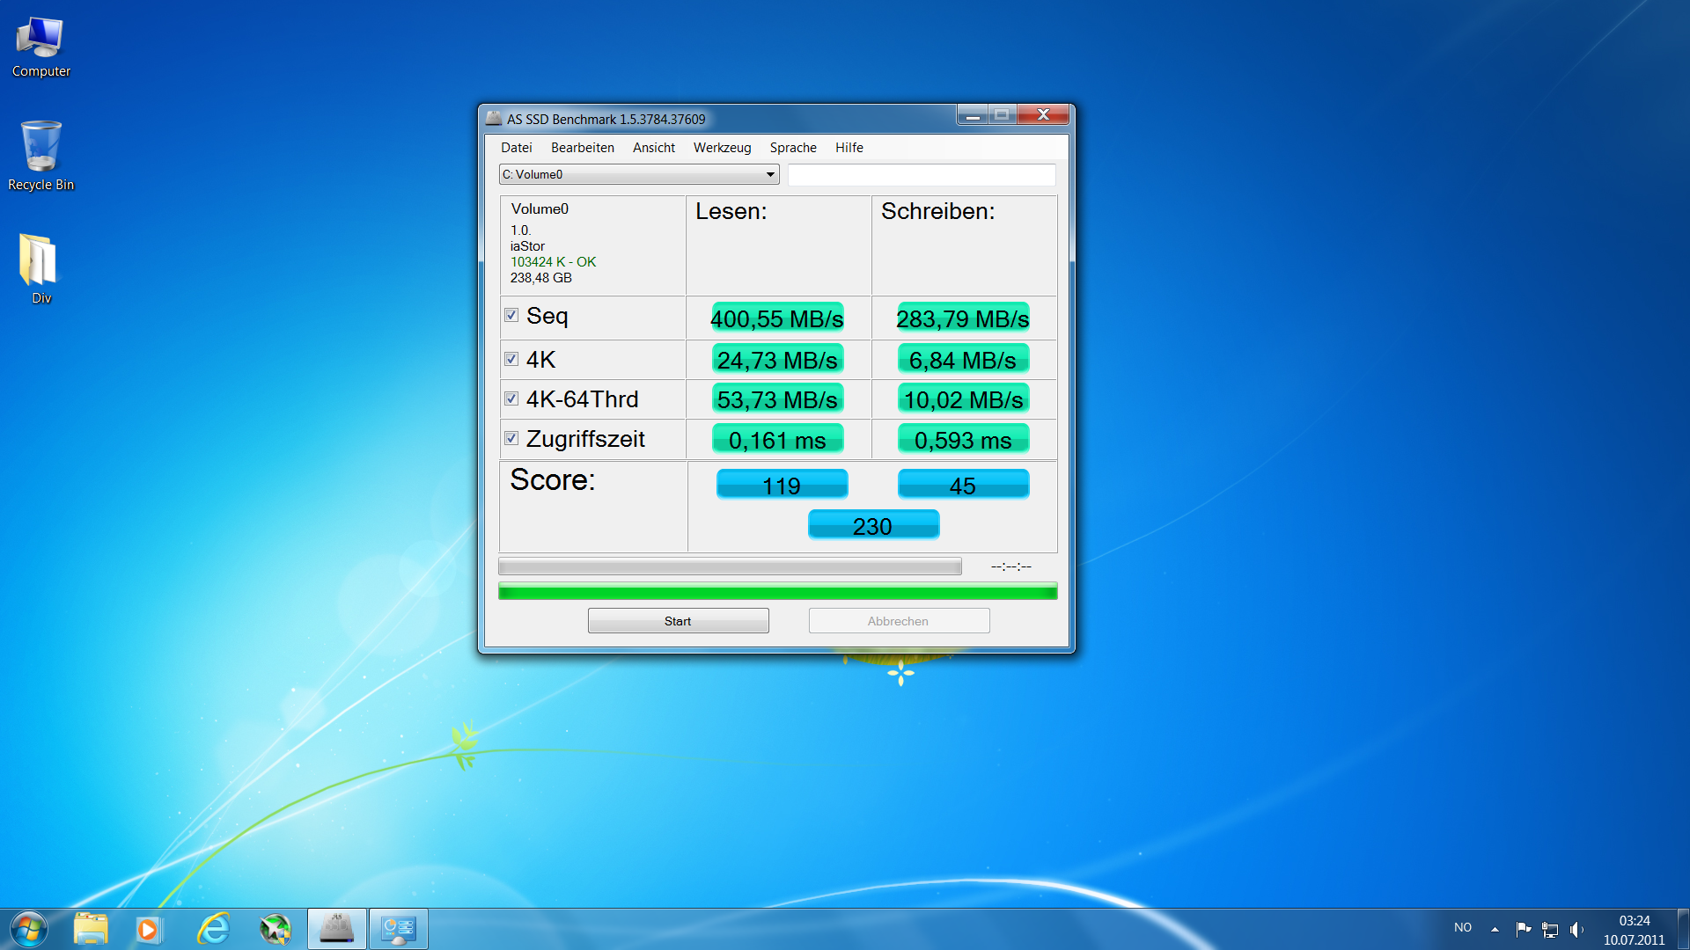The width and height of the screenshot is (1690, 950).
Task: Open the Datei menu
Action: (517, 148)
